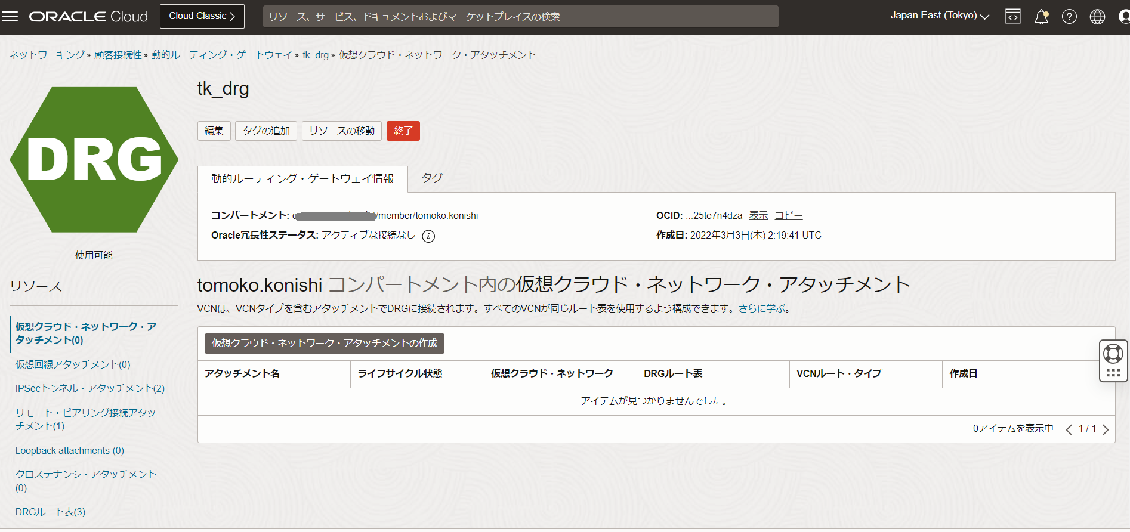Open 顧客接続性 breadcrumb link
The width and height of the screenshot is (1130, 532).
(x=118, y=55)
